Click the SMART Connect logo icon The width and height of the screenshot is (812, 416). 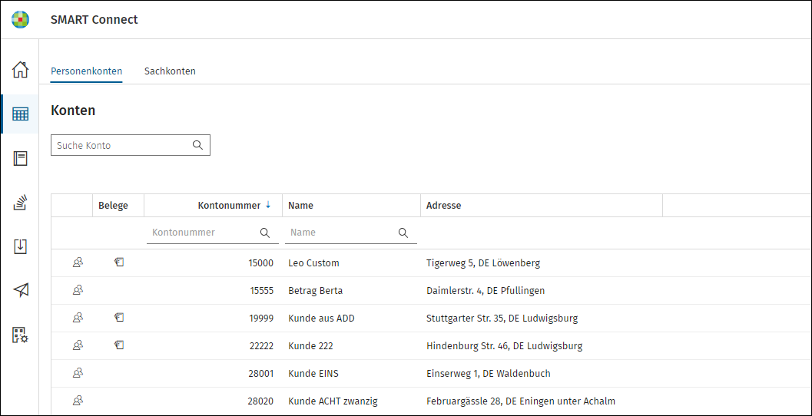20,20
